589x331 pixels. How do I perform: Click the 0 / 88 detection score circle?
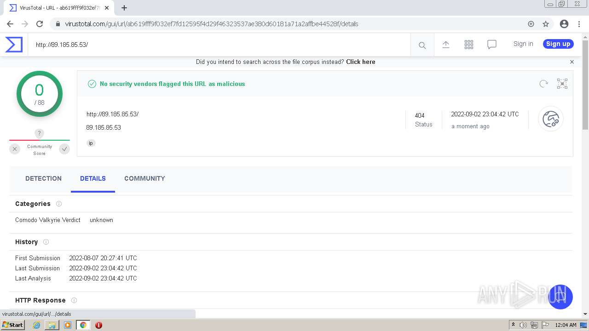point(40,94)
